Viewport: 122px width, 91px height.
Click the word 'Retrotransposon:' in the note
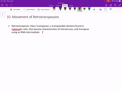pos(21,26)
